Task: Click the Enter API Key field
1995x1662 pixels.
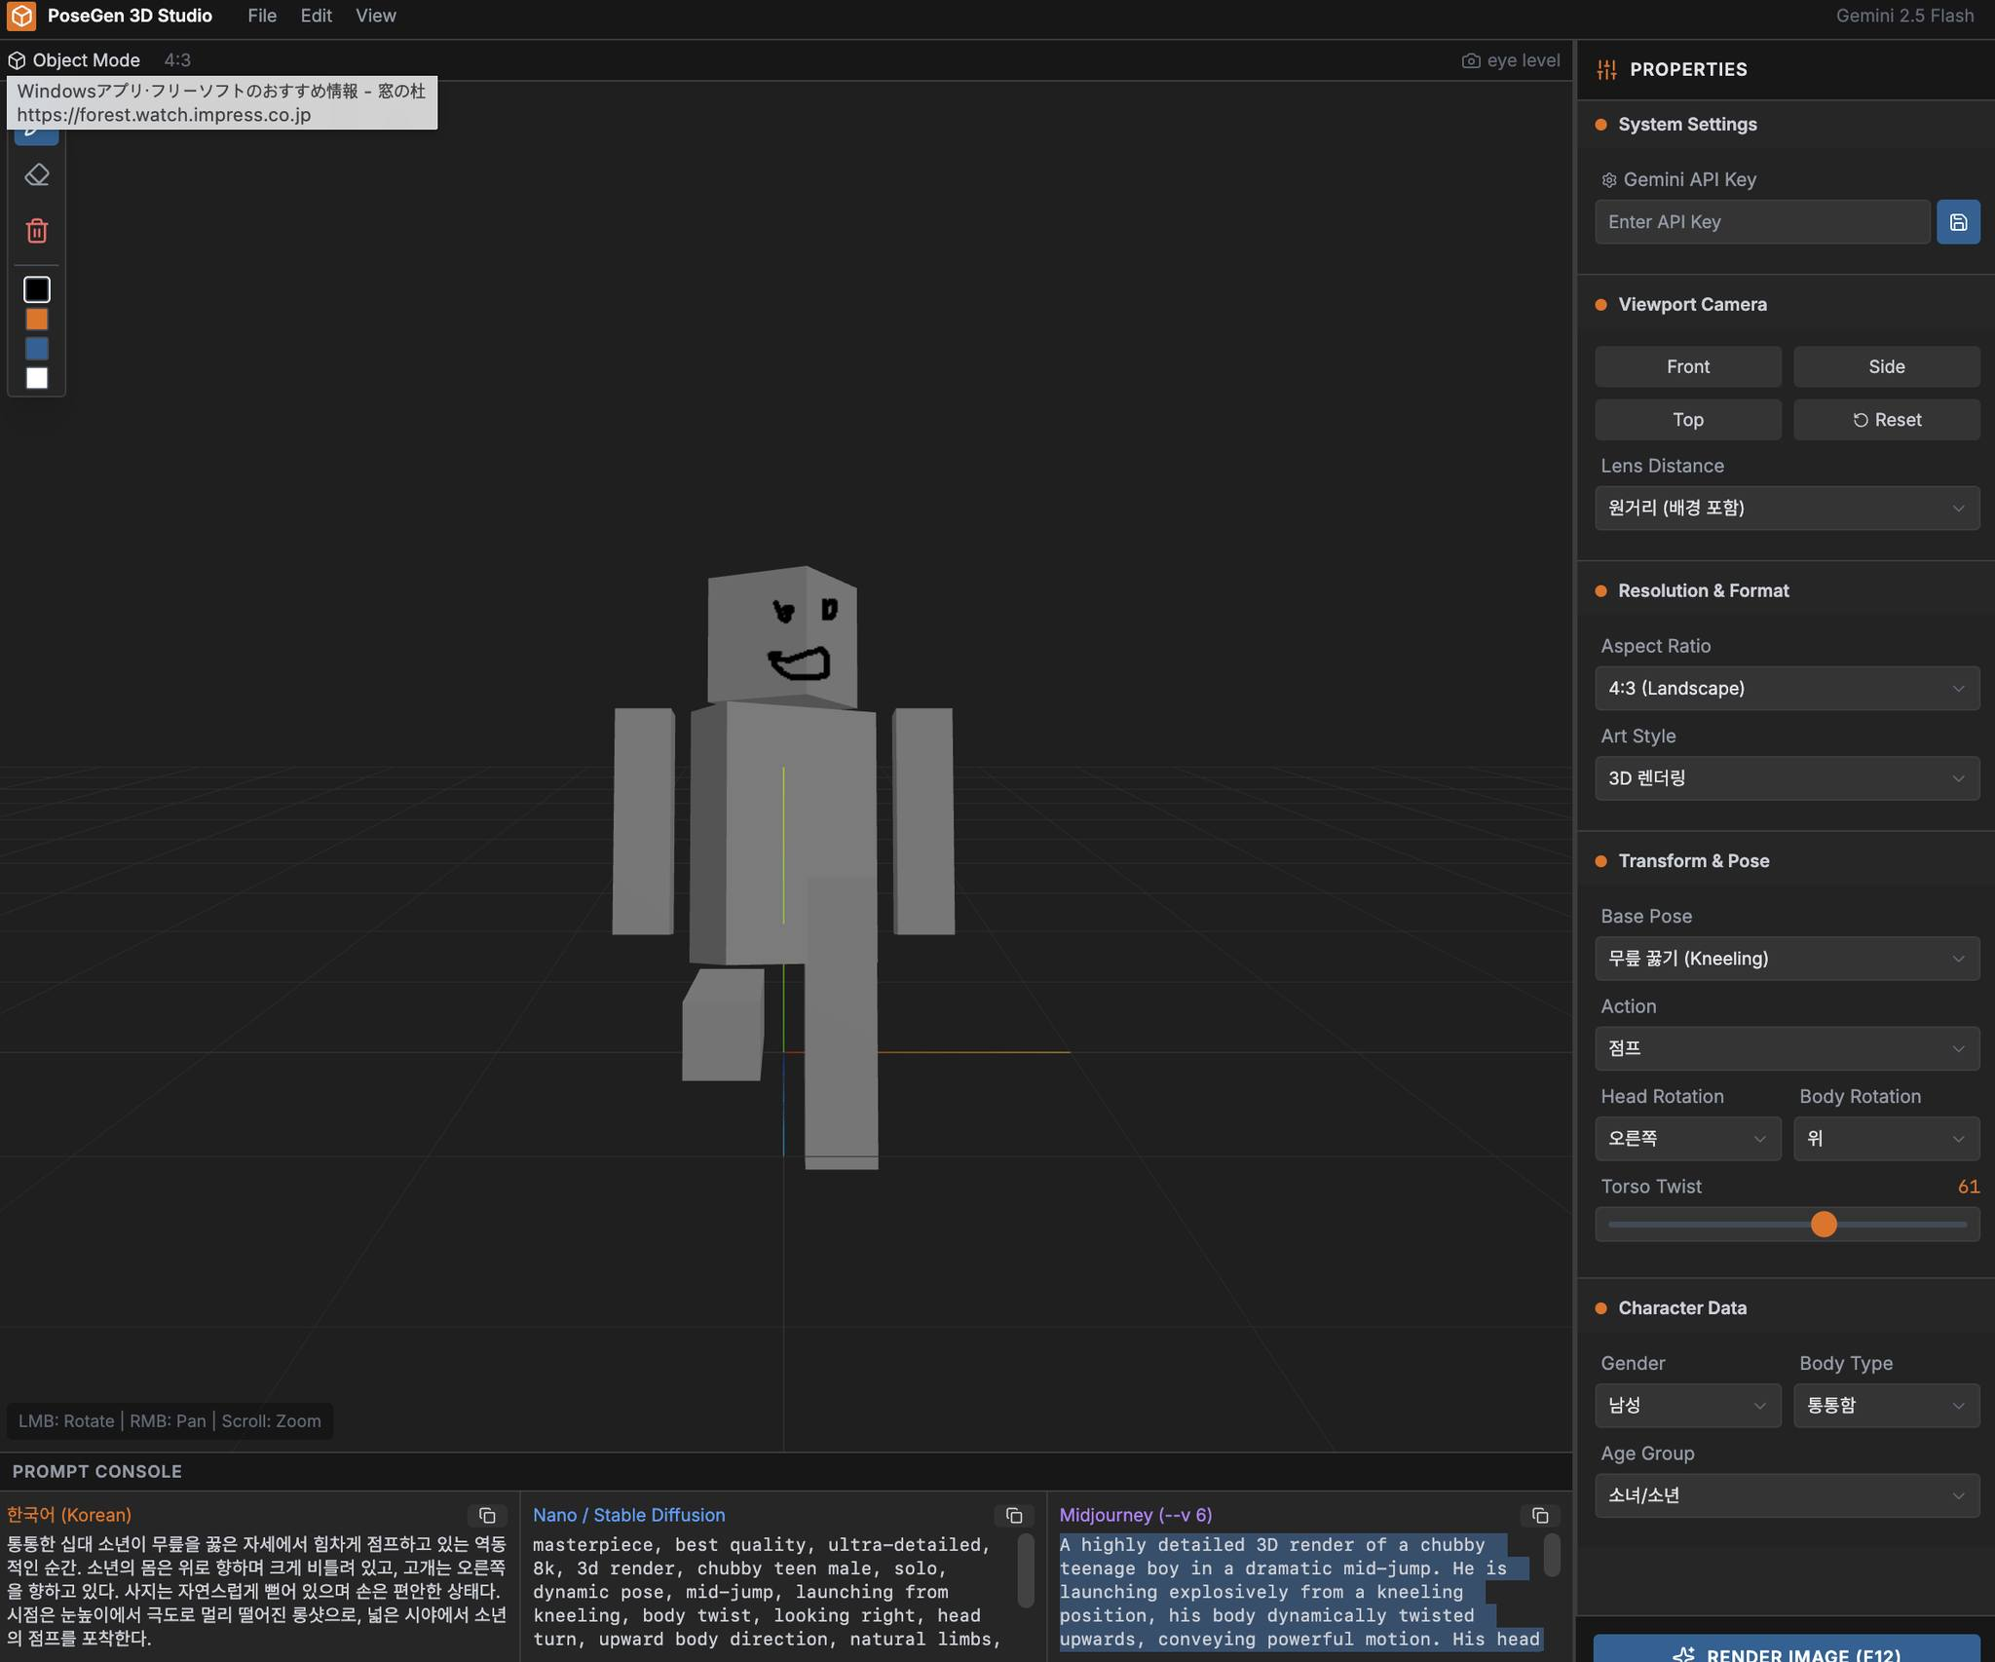Action: click(x=1761, y=222)
